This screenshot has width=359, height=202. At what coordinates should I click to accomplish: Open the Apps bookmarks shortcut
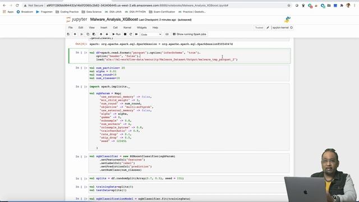(x=8, y=12)
